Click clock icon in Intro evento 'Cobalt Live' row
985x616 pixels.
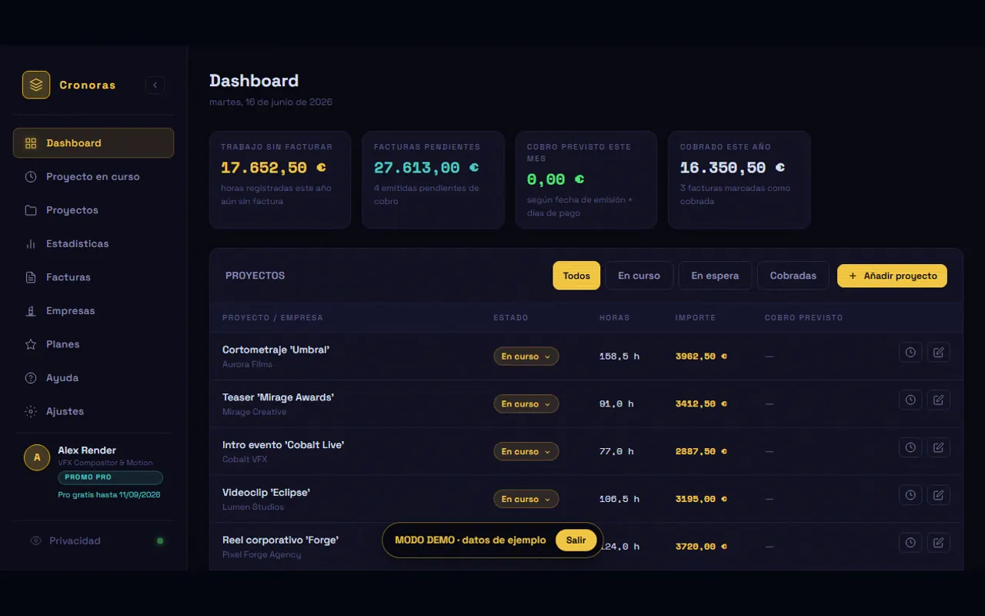coord(910,447)
